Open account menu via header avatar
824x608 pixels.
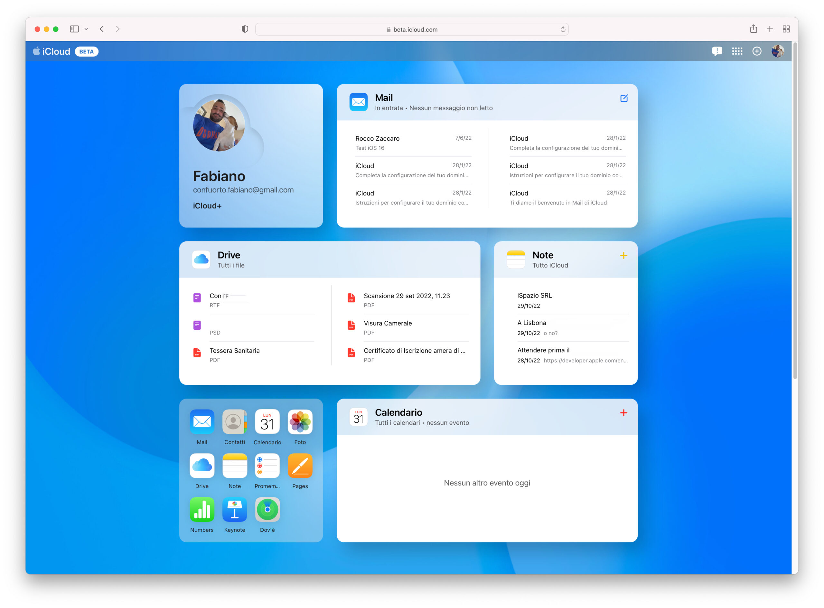pos(778,51)
